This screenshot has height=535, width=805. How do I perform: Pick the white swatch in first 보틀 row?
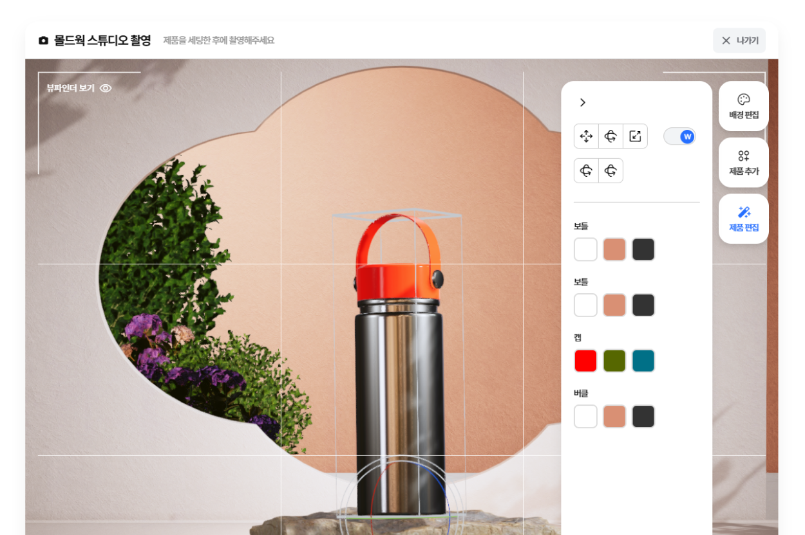585,249
